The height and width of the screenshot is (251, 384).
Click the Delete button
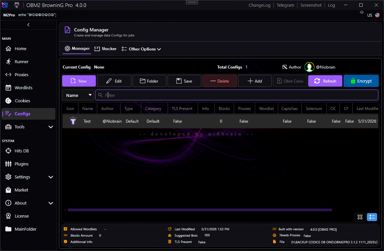pos(220,81)
